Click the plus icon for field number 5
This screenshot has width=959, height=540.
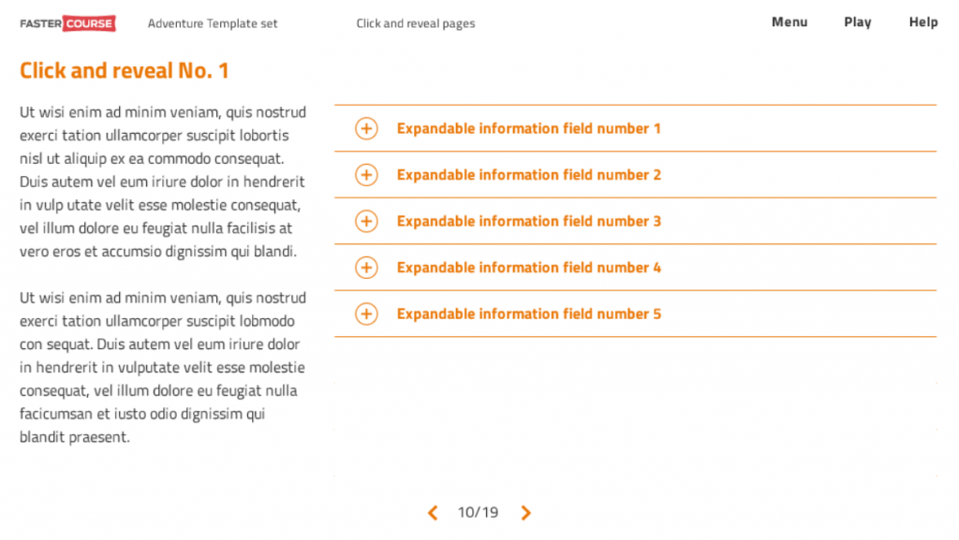click(x=366, y=314)
